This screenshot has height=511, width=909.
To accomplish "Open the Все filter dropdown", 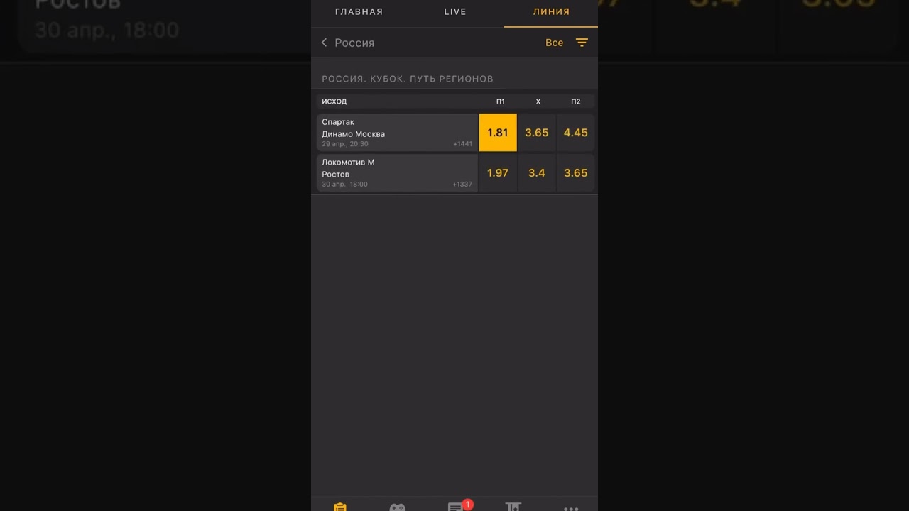I will [x=555, y=43].
